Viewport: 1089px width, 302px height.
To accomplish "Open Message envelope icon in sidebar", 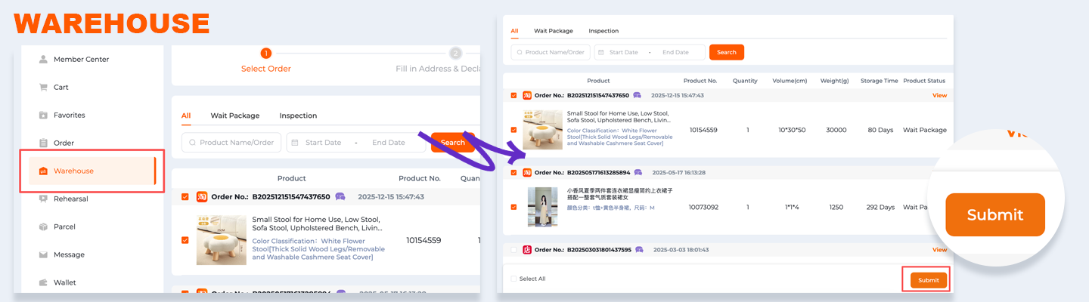I will (43, 254).
